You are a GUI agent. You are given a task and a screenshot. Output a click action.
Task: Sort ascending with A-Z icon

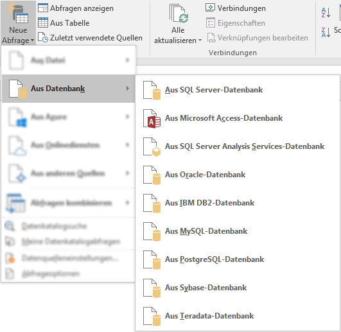click(326, 13)
